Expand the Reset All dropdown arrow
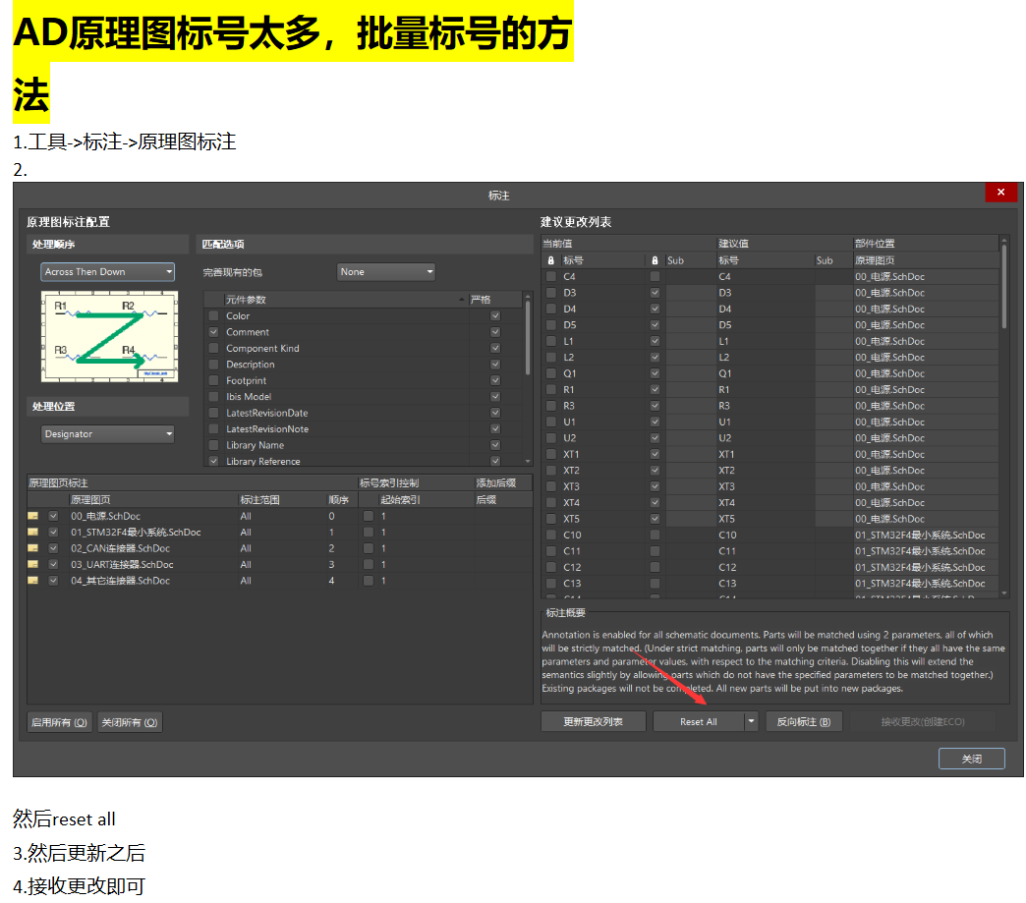Screen dimensions: 1026x903 tap(750, 720)
